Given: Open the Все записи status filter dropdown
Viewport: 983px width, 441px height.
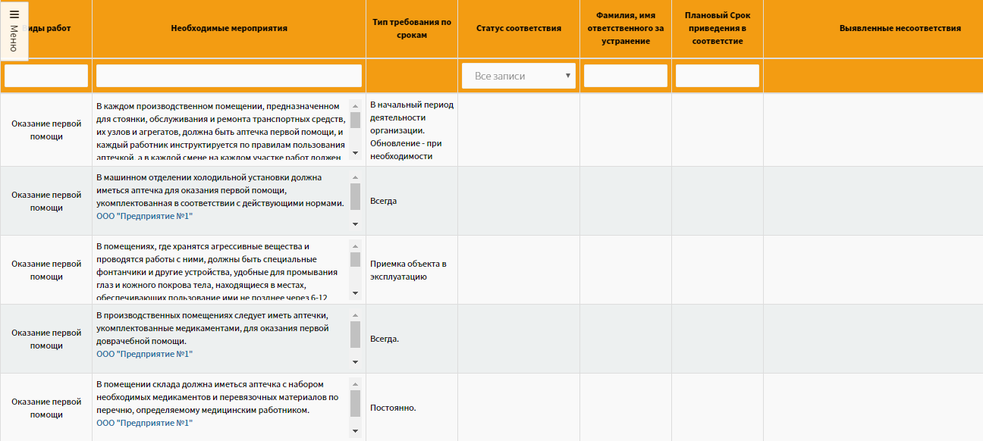Looking at the screenshot, I should (x=519, y=76).
